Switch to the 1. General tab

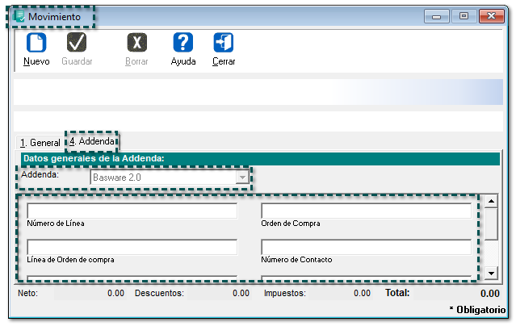point(40,143)
